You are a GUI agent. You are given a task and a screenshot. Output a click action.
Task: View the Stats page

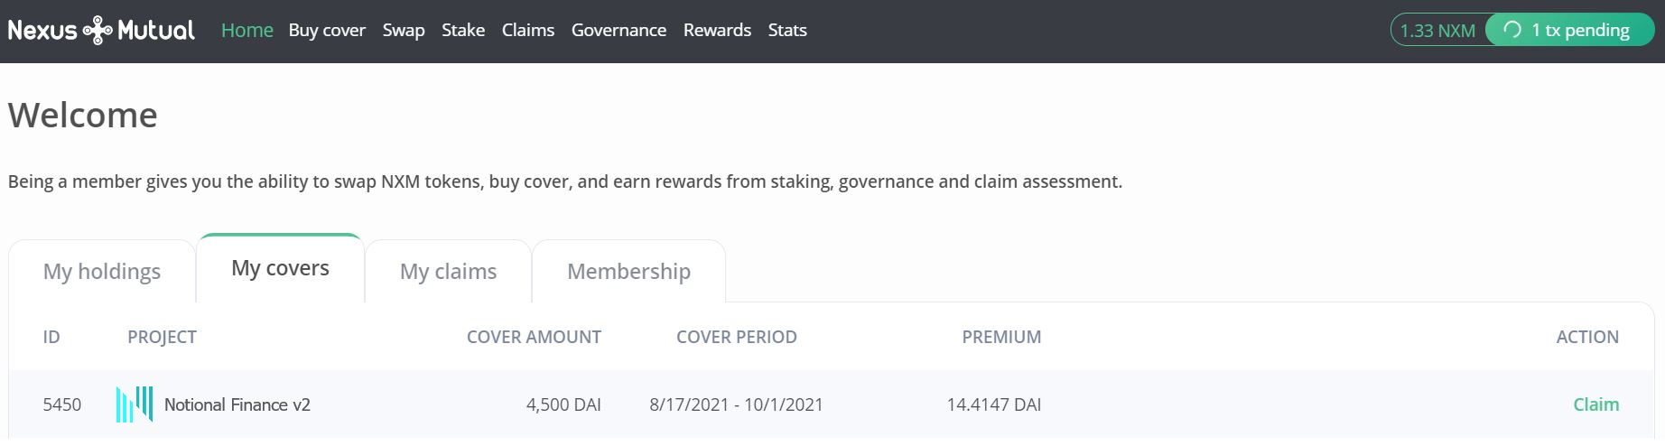[787, 30]
